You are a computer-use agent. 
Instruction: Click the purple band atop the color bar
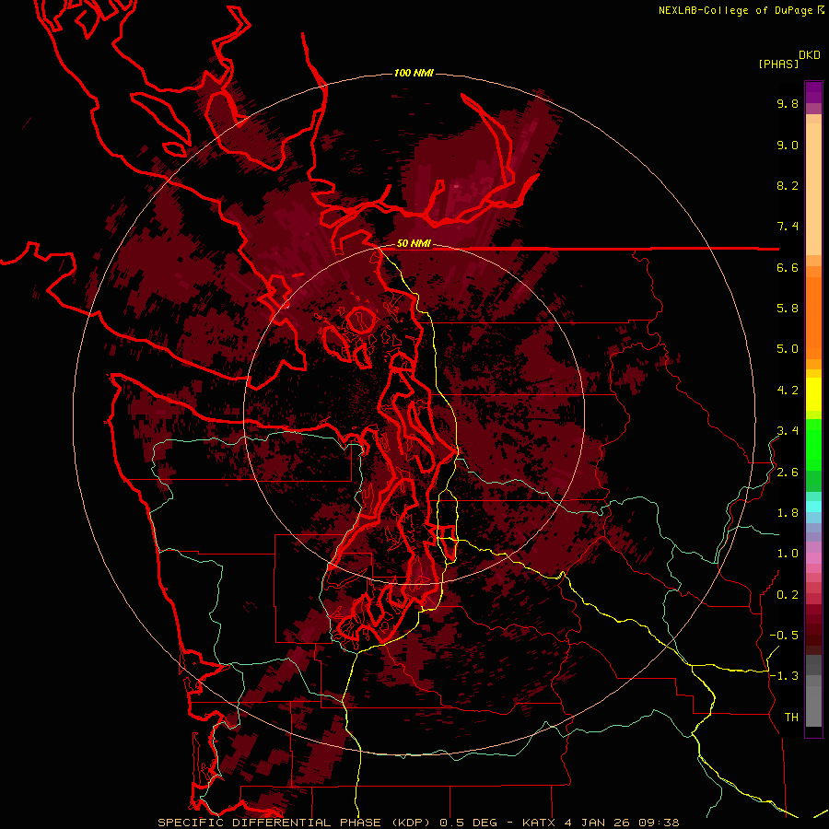tap(813, 92)
